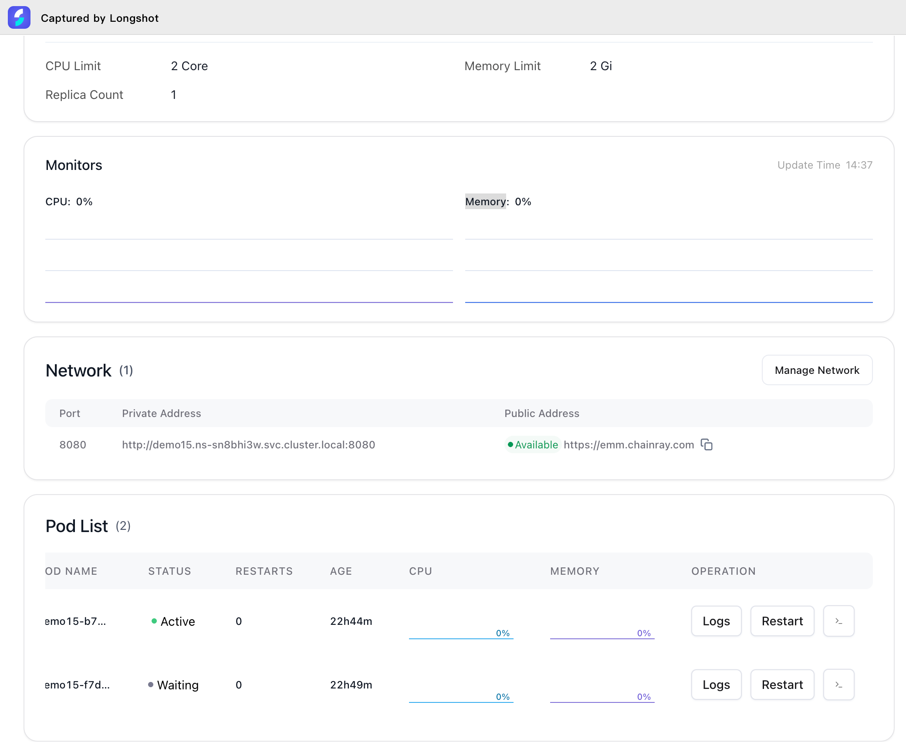Screen dimensions: 906x746
Task: Click the demo15-b7 pod name
Action: pyautogui.click(x=76, y=621)
